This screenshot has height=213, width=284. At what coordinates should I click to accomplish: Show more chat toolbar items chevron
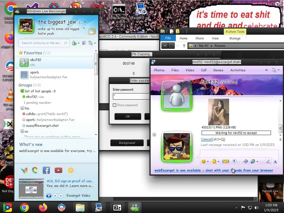pos(267,70)
